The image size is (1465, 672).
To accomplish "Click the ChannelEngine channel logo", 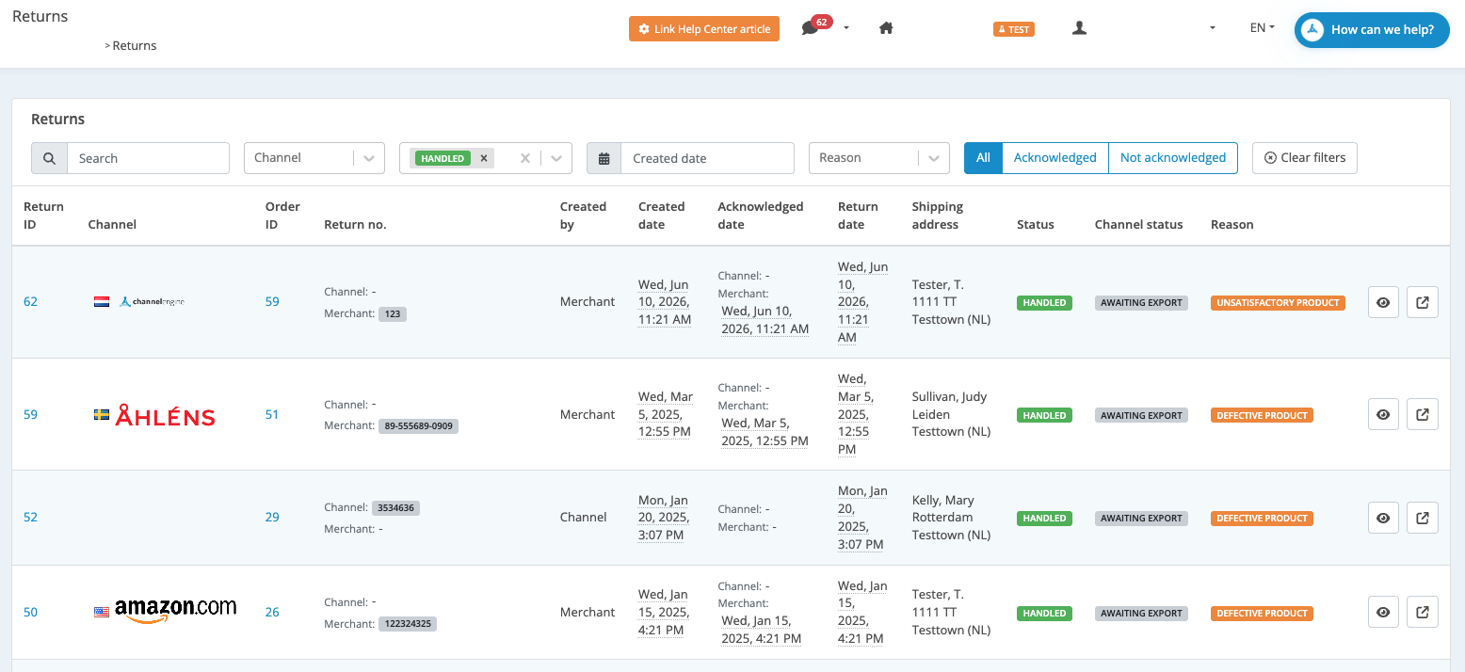I will click(x=152, y=302).
